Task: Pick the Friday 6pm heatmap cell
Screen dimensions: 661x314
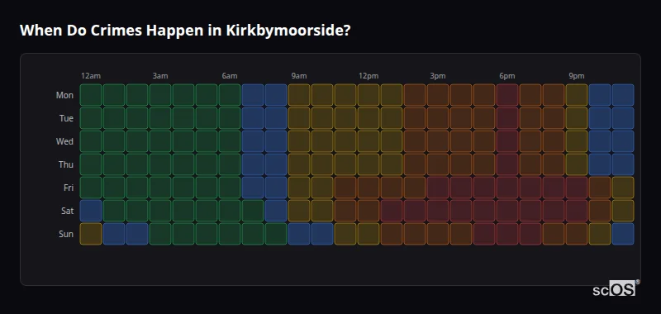Action: point(507,188)
